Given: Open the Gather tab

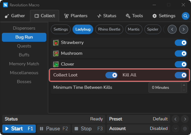Looking at the screenshot, I should click(15, 16).
